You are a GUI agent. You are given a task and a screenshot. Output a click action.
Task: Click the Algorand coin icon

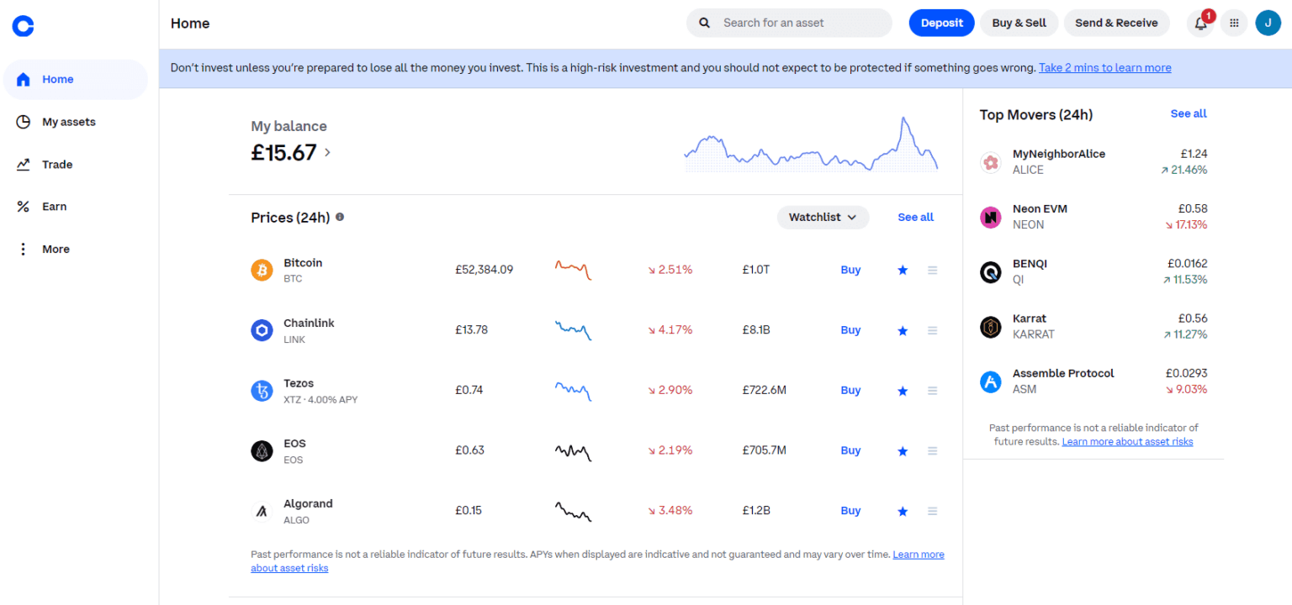pyautogui.click(x=262, y=511)
